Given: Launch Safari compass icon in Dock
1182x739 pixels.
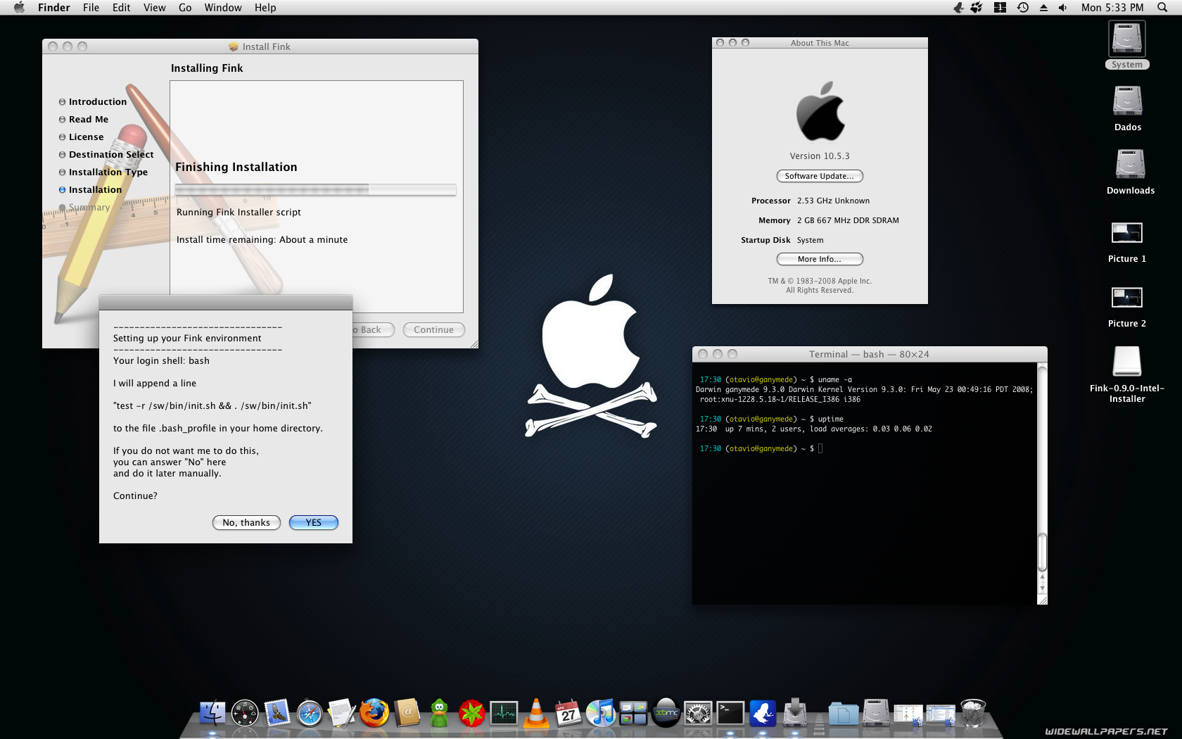Looking at the screenshot, I should click(310, 713).
